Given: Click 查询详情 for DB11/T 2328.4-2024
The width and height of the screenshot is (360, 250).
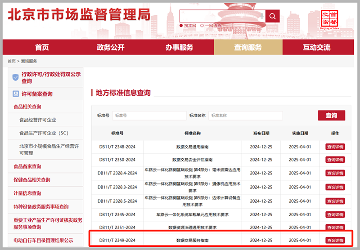Looking at the screenshot, I should tap(335, 173).
